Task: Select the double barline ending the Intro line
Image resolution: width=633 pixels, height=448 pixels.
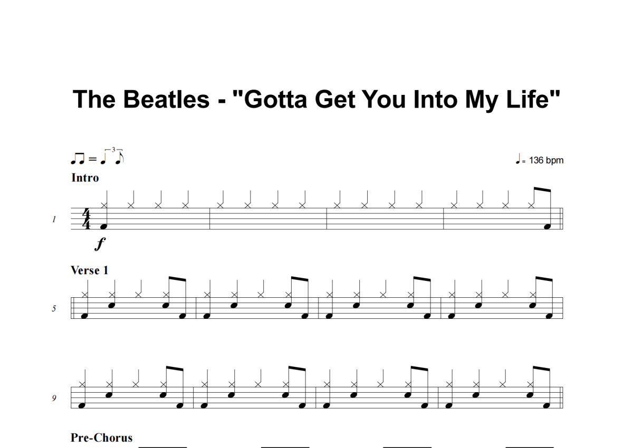Action: (562, 219)
